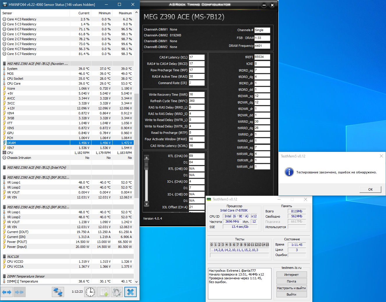Click test number 7 box in TestMem5
This screenshot has width=386, height=302.
tap(237, 245)
